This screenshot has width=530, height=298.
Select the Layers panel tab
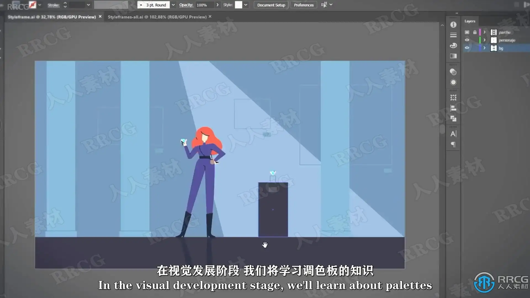(x=470, y=21)
